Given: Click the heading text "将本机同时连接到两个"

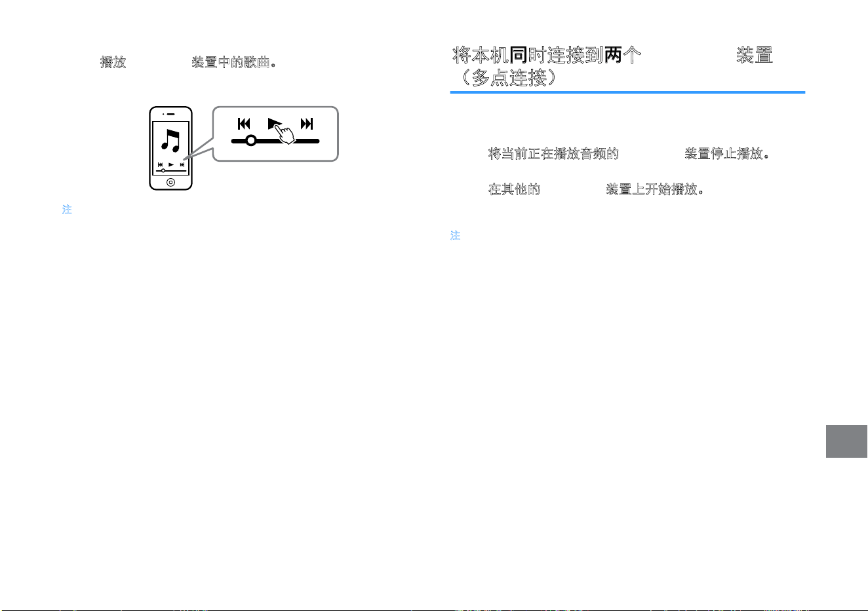Looking at the screenshot, I should 547,55.
